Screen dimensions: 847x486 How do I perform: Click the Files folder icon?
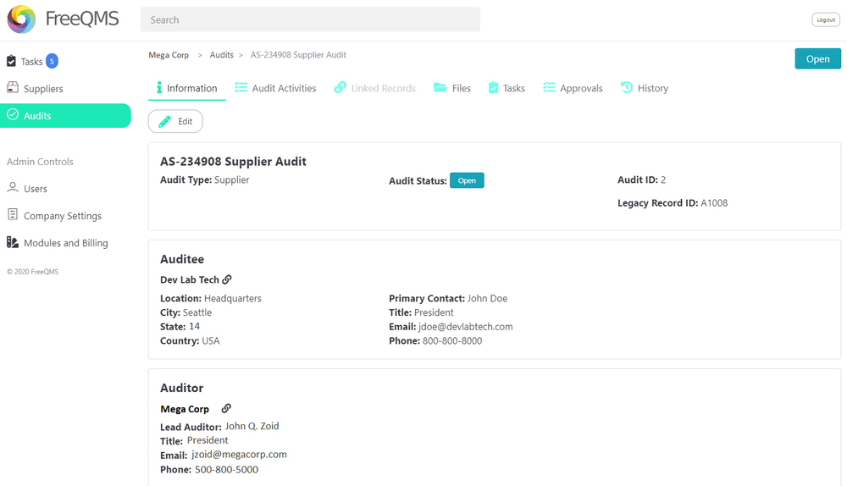[x=440, y=87]
